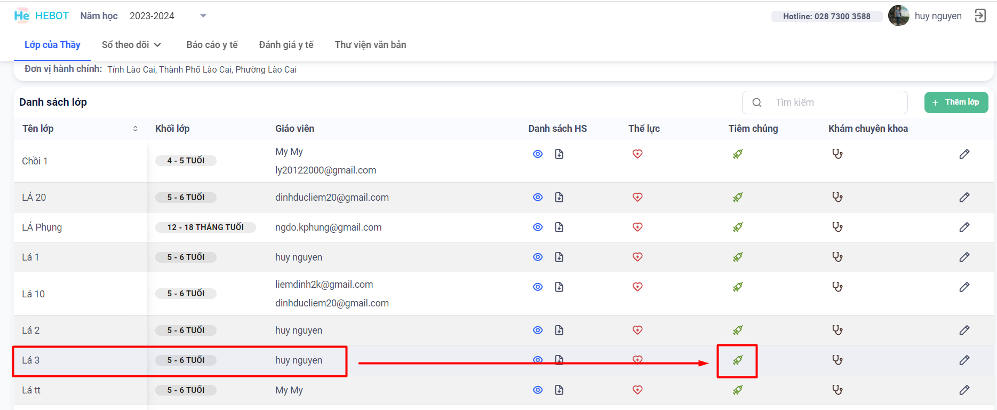Expand the Sổ theo dõi menu
This screenshot has width=997, height=410.
[x=131, y=45]
